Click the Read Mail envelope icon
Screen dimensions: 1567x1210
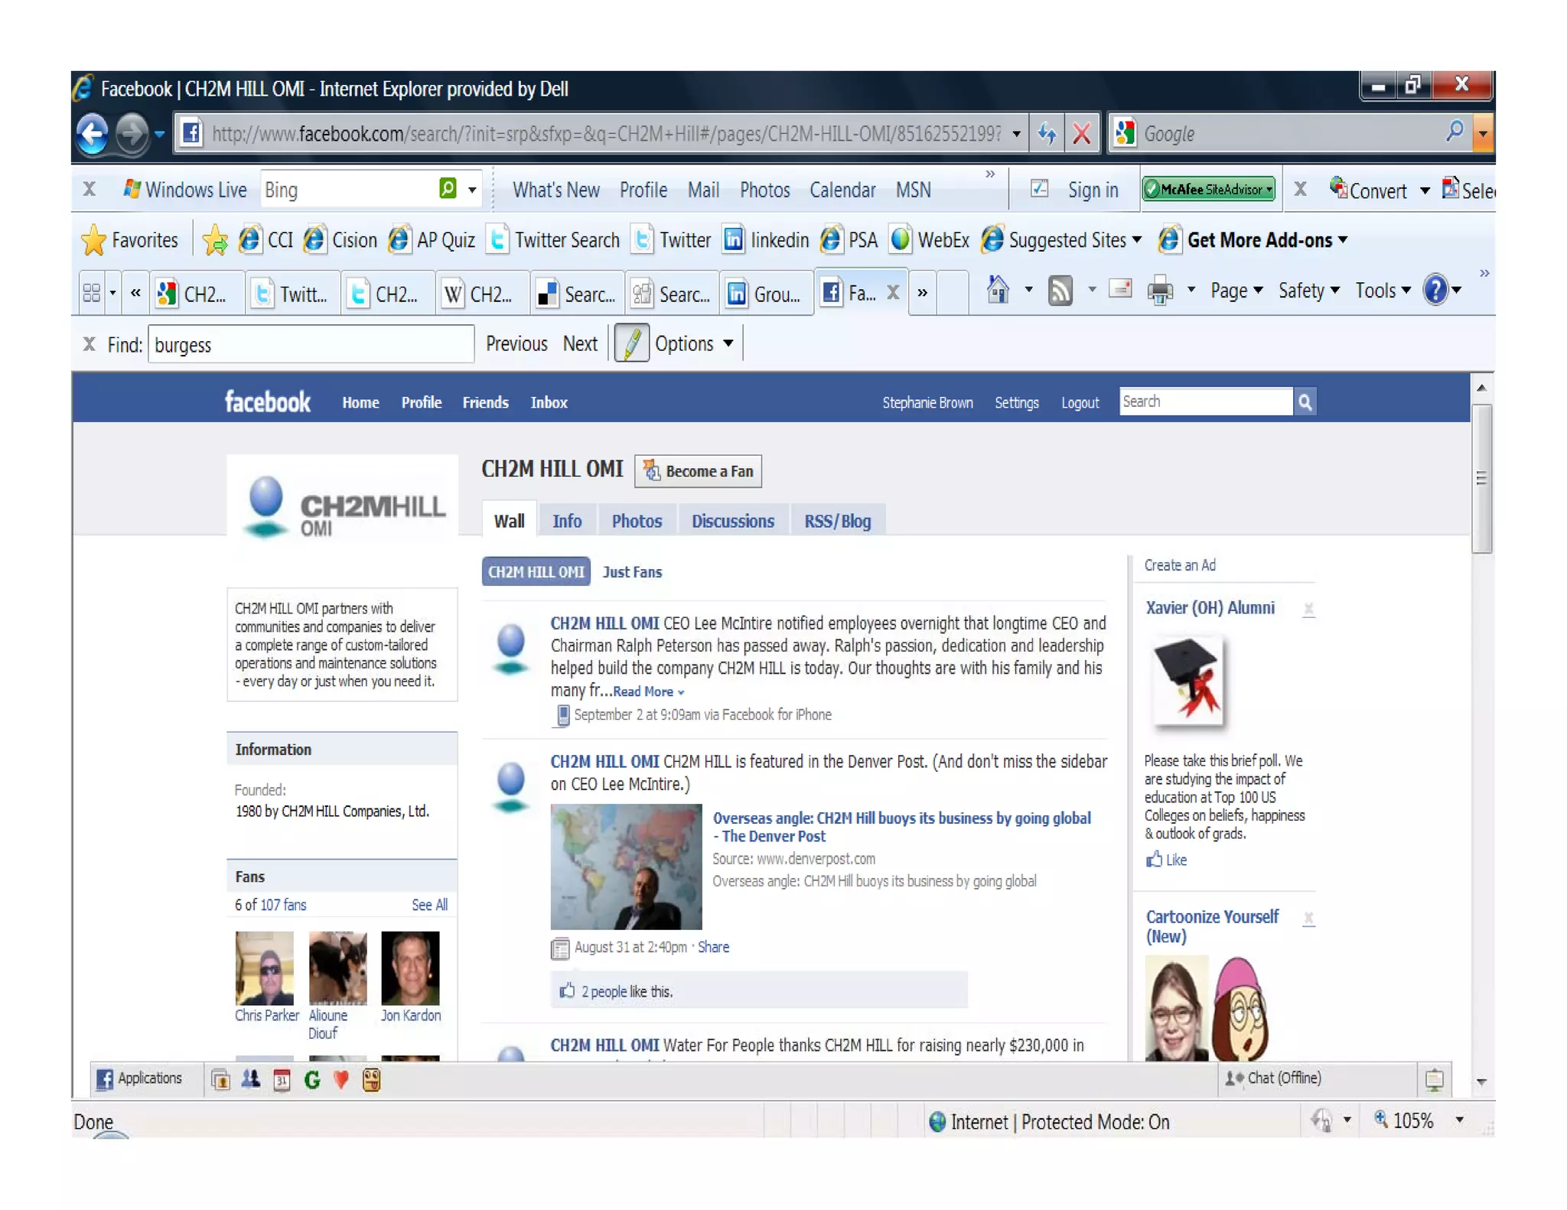1120,289
